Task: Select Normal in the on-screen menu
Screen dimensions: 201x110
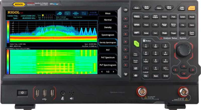Action: click(x=108, y=20)
